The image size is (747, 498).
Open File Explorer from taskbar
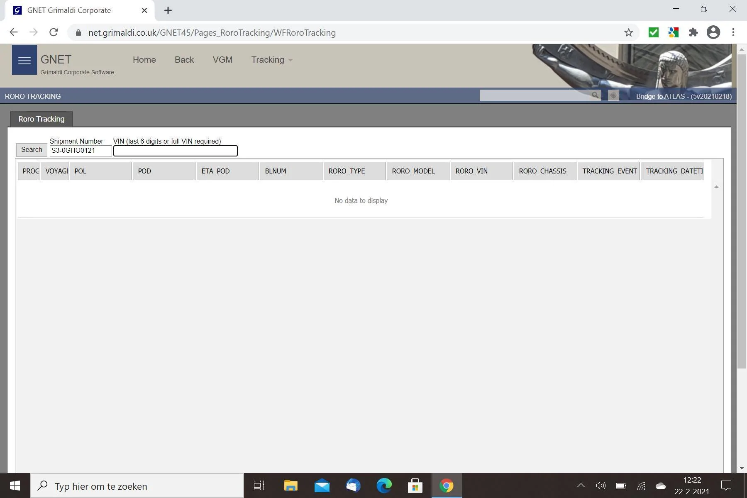[x=290, y=486]
